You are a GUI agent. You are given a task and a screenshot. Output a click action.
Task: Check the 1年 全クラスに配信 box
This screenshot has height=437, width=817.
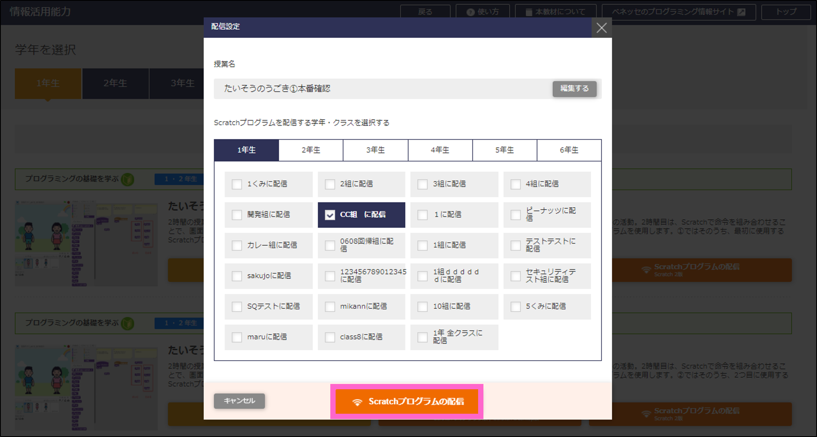(x=423, y=337)
